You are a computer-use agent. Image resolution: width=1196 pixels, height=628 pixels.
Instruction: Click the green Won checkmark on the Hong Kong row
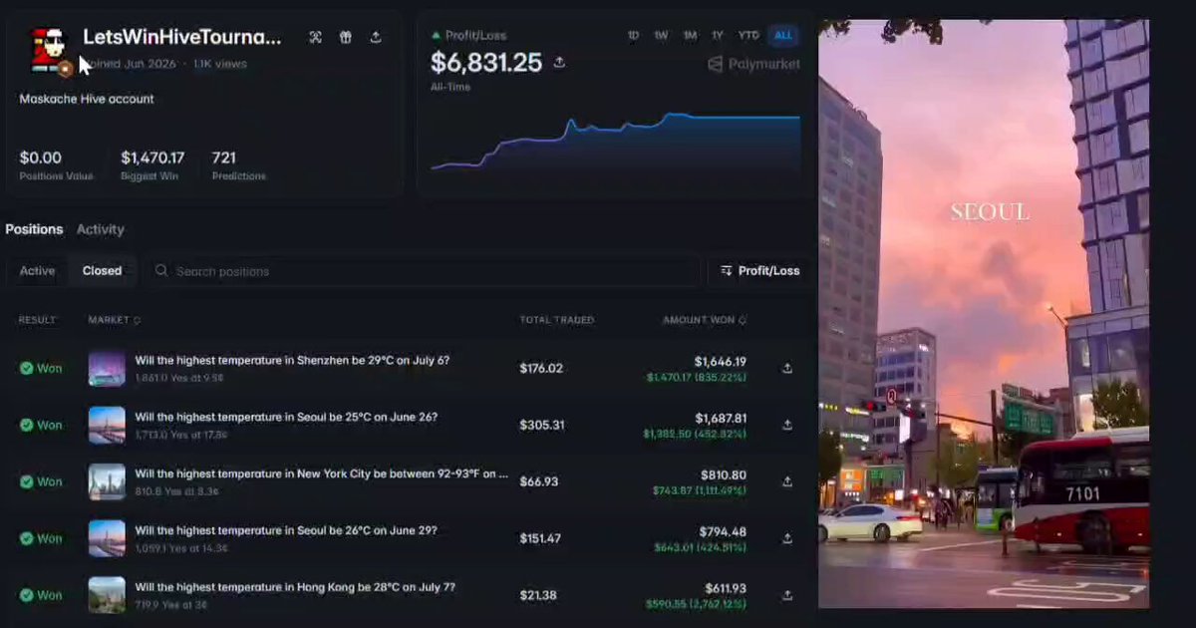coord(27,595)
